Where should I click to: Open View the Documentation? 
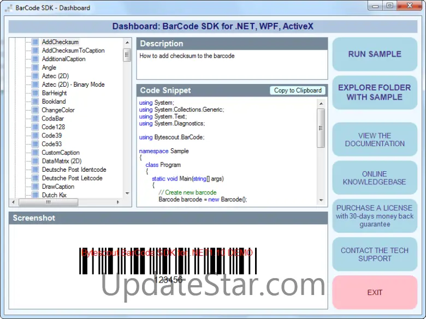375,140
